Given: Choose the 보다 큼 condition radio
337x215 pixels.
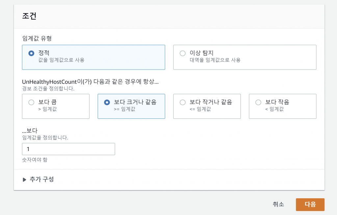Looking at the screenshot, I should 32,102.
